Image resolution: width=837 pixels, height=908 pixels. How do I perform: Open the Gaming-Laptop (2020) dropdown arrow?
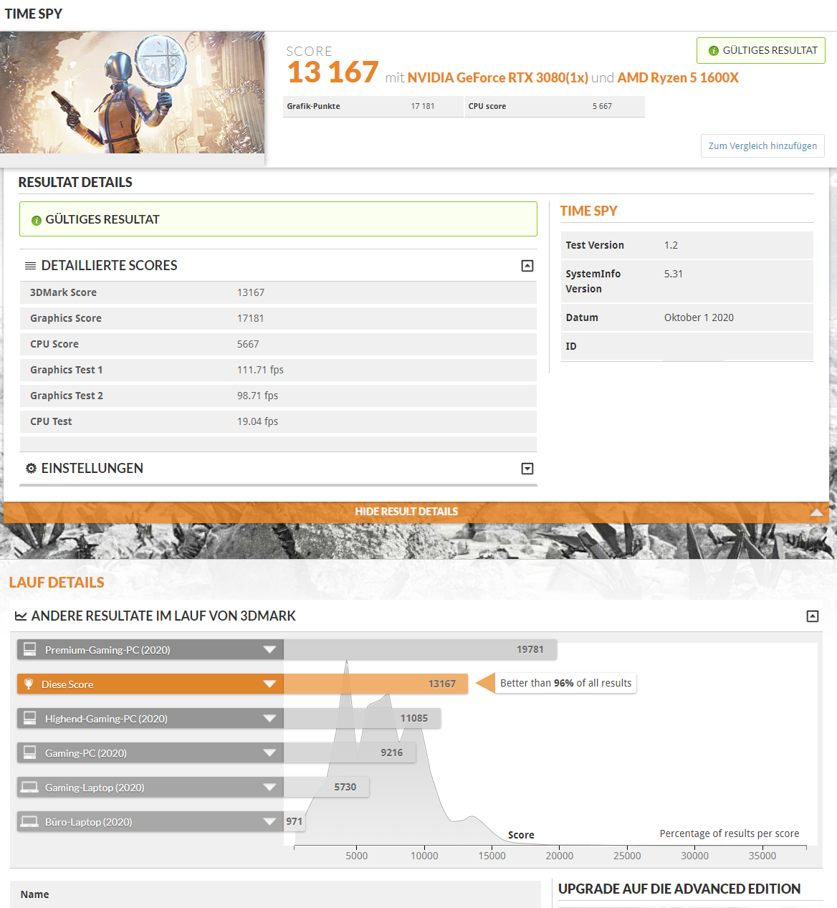coord(269,788)
